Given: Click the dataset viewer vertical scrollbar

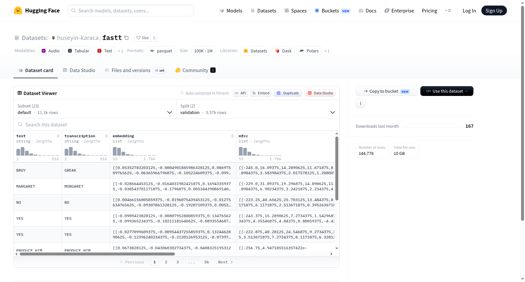Looking at the screenshot, I should [337, 168].
